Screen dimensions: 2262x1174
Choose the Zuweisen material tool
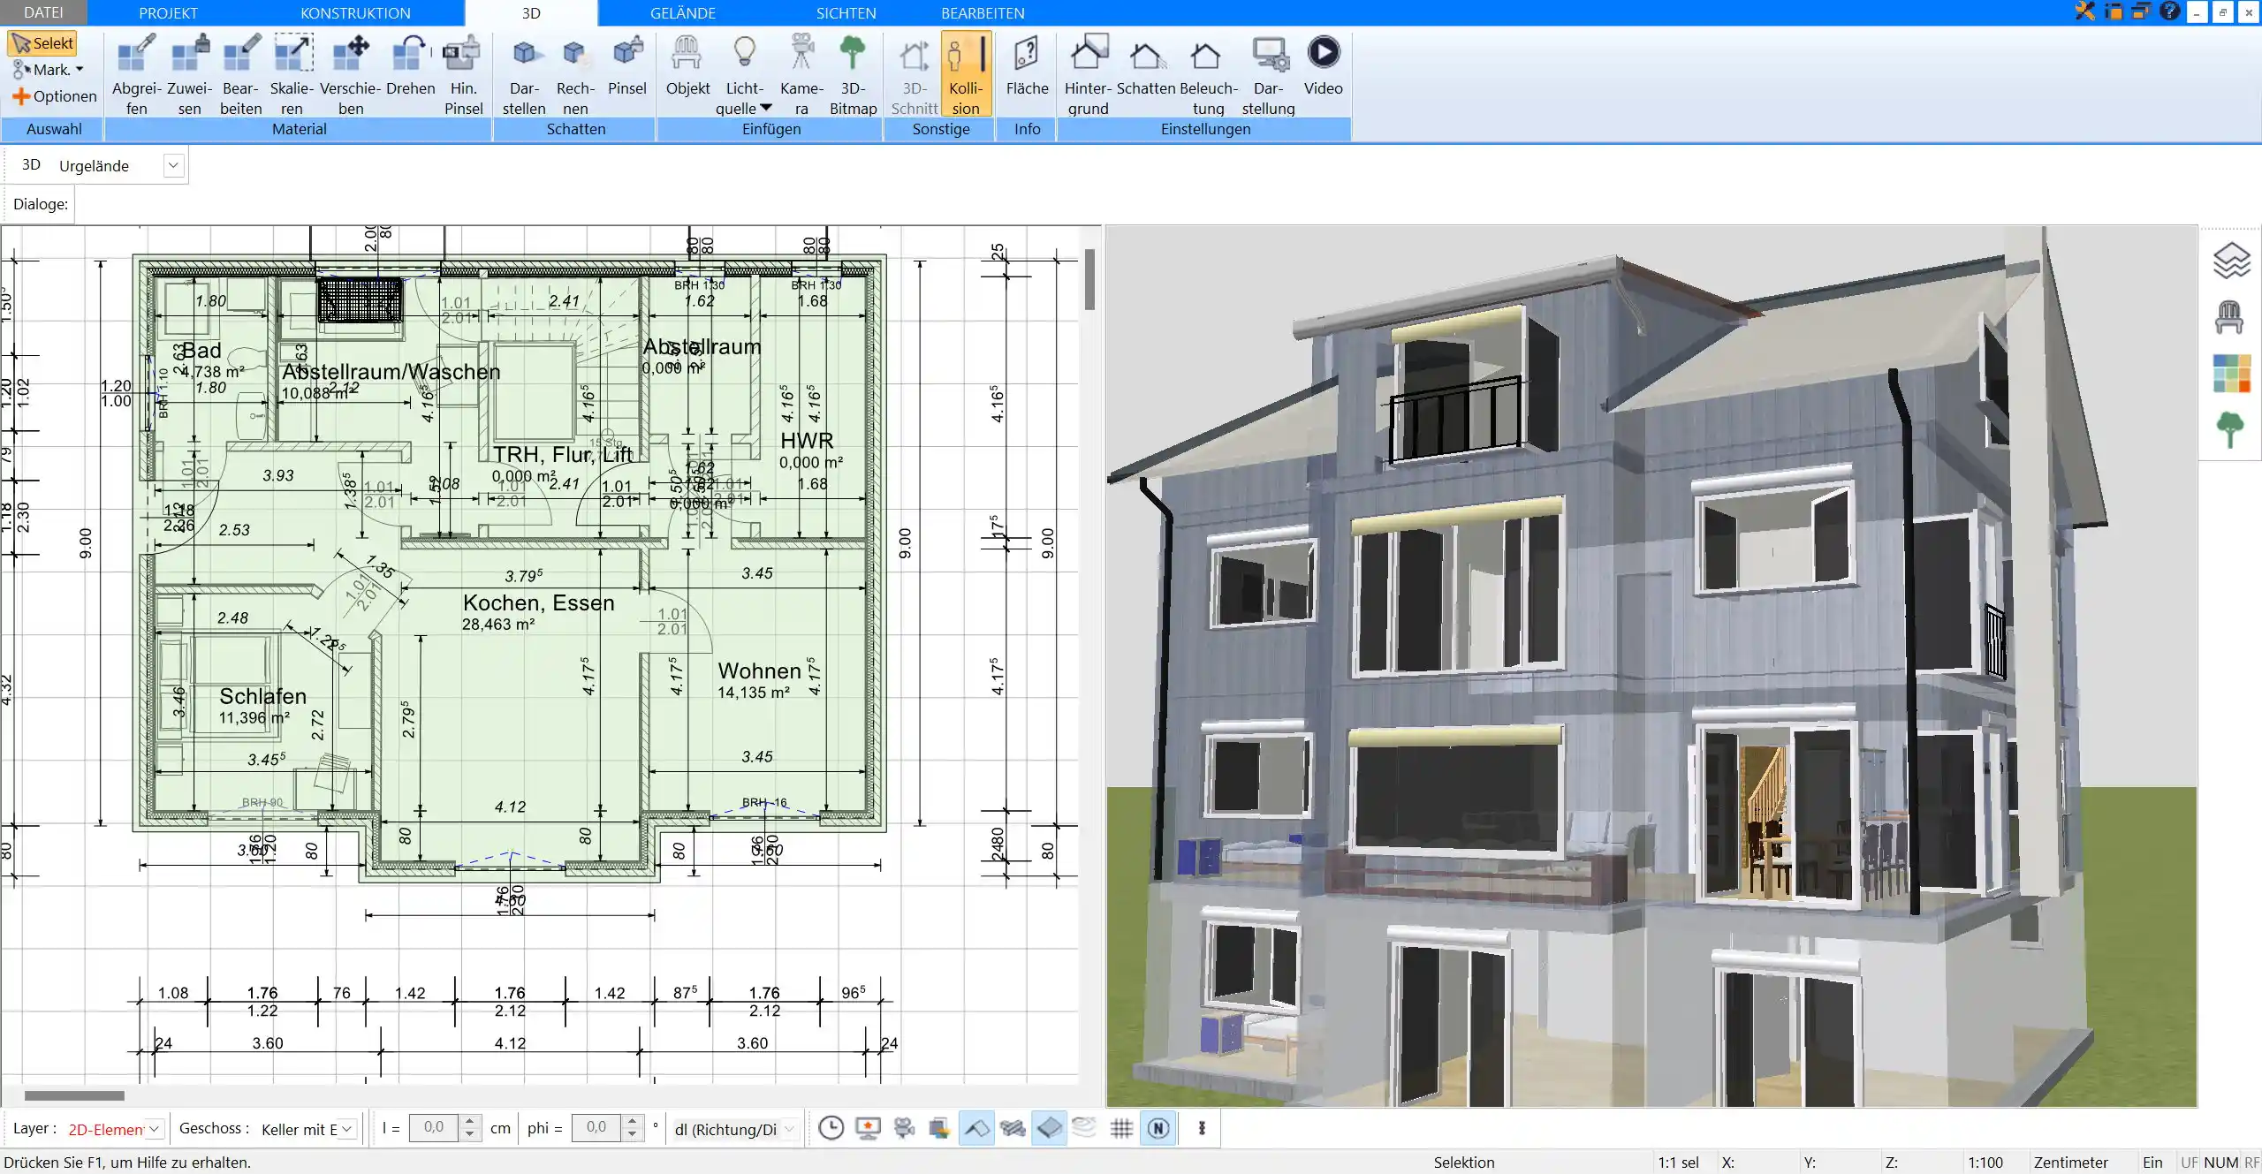click(189, 74)
